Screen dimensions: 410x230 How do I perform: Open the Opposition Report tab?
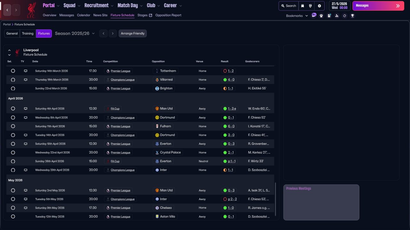pos(168,15)
